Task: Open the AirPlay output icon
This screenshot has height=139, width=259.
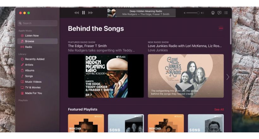Action: coord(213,13)
